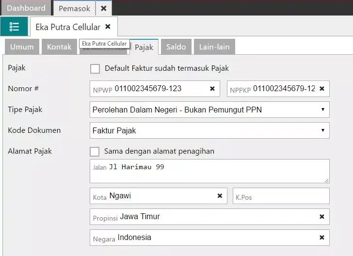Open the Umum tab
Viewport: 353px width, 256px height.
tap(22, 47)
